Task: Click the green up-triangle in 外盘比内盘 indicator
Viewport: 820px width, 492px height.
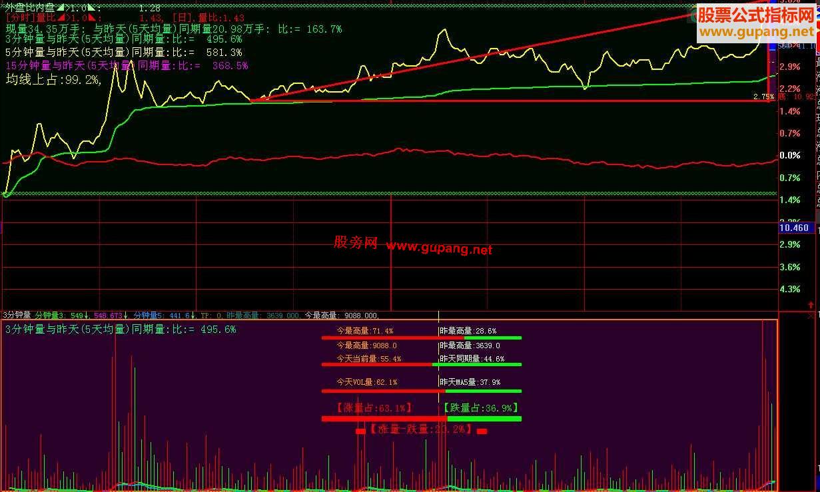Action: click(x=61, y=7)
